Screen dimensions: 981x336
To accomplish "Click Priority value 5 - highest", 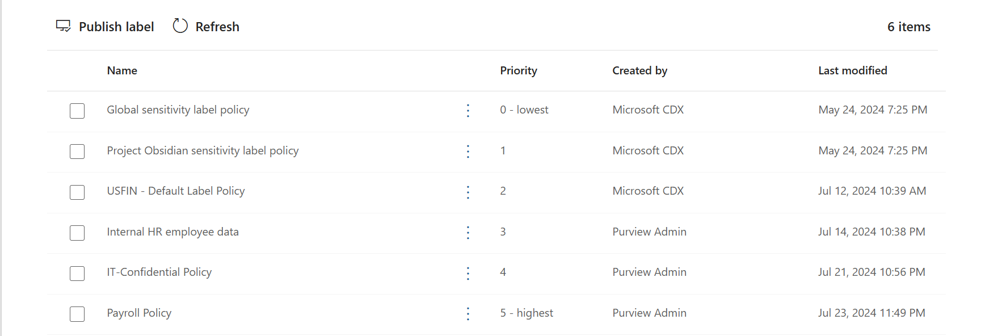I will coord(527,313).
